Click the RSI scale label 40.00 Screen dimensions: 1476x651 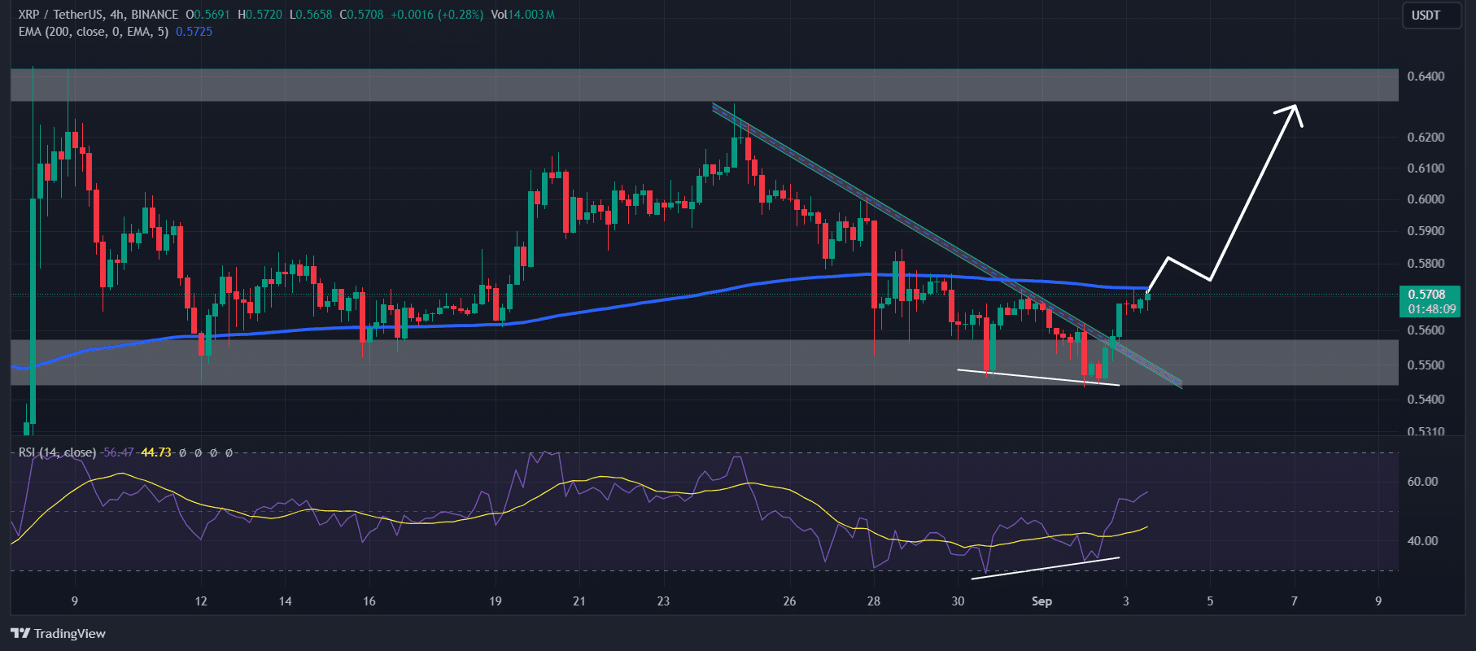[1423, 541]
